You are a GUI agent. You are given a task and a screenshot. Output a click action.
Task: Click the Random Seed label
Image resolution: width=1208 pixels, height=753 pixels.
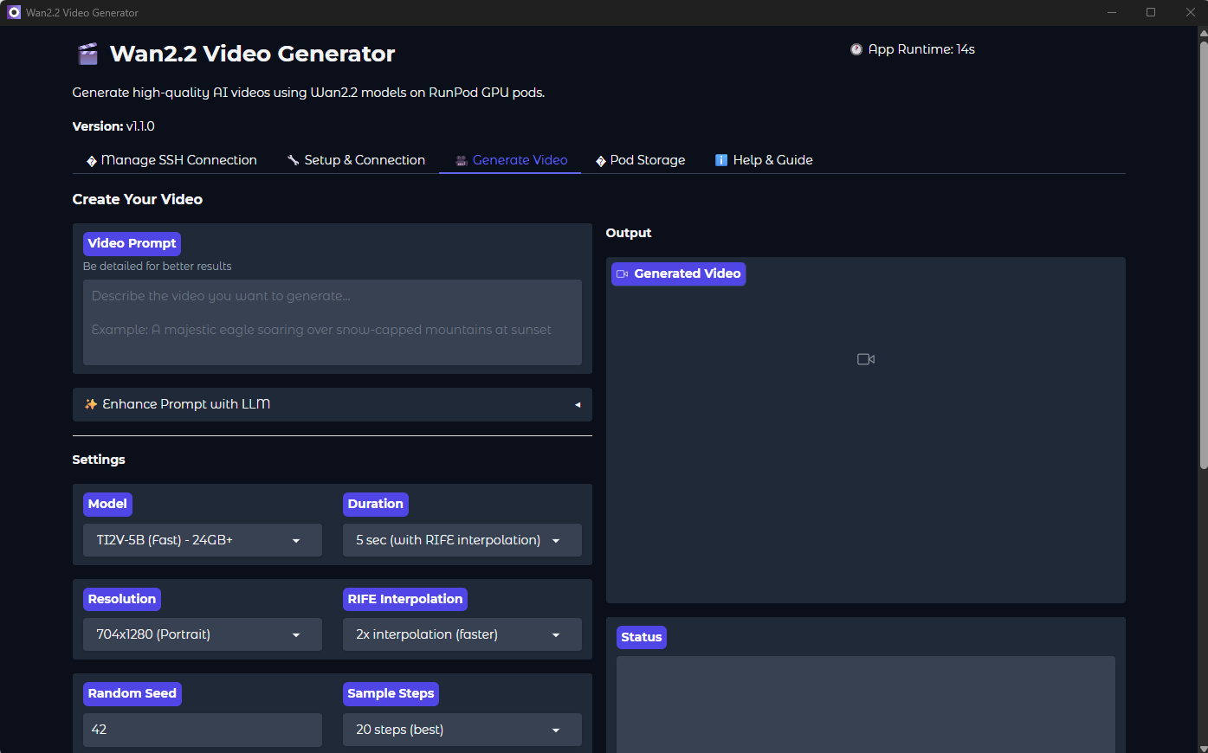(132, 693)
